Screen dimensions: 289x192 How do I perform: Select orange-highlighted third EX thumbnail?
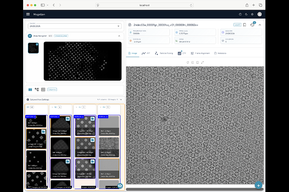pyautogui.click(x=109, y=168)
